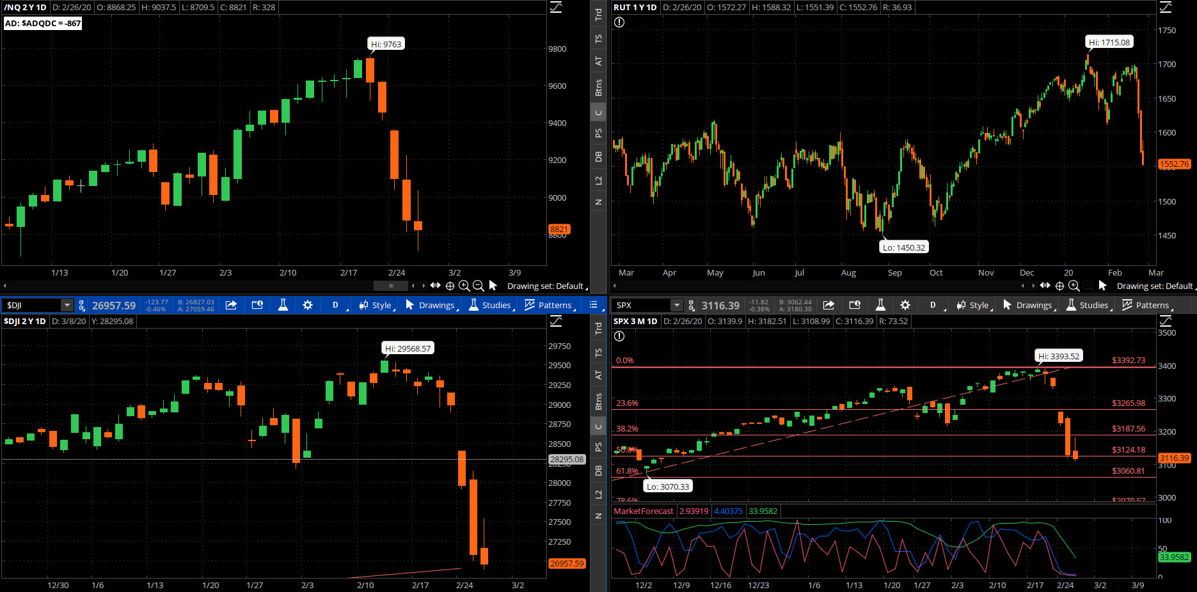1197x592 pixels.
Task: Toggle the N sidebar tab beside $DJI chart
Action: pyautogui.click(x=598, y=516)
